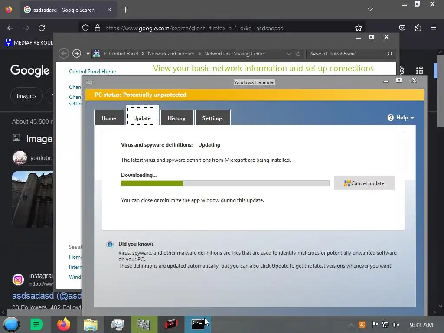The height and width of the screenshot is (333, 444).
Task: Click the definitions download progress bar
Action: point(225,183)
